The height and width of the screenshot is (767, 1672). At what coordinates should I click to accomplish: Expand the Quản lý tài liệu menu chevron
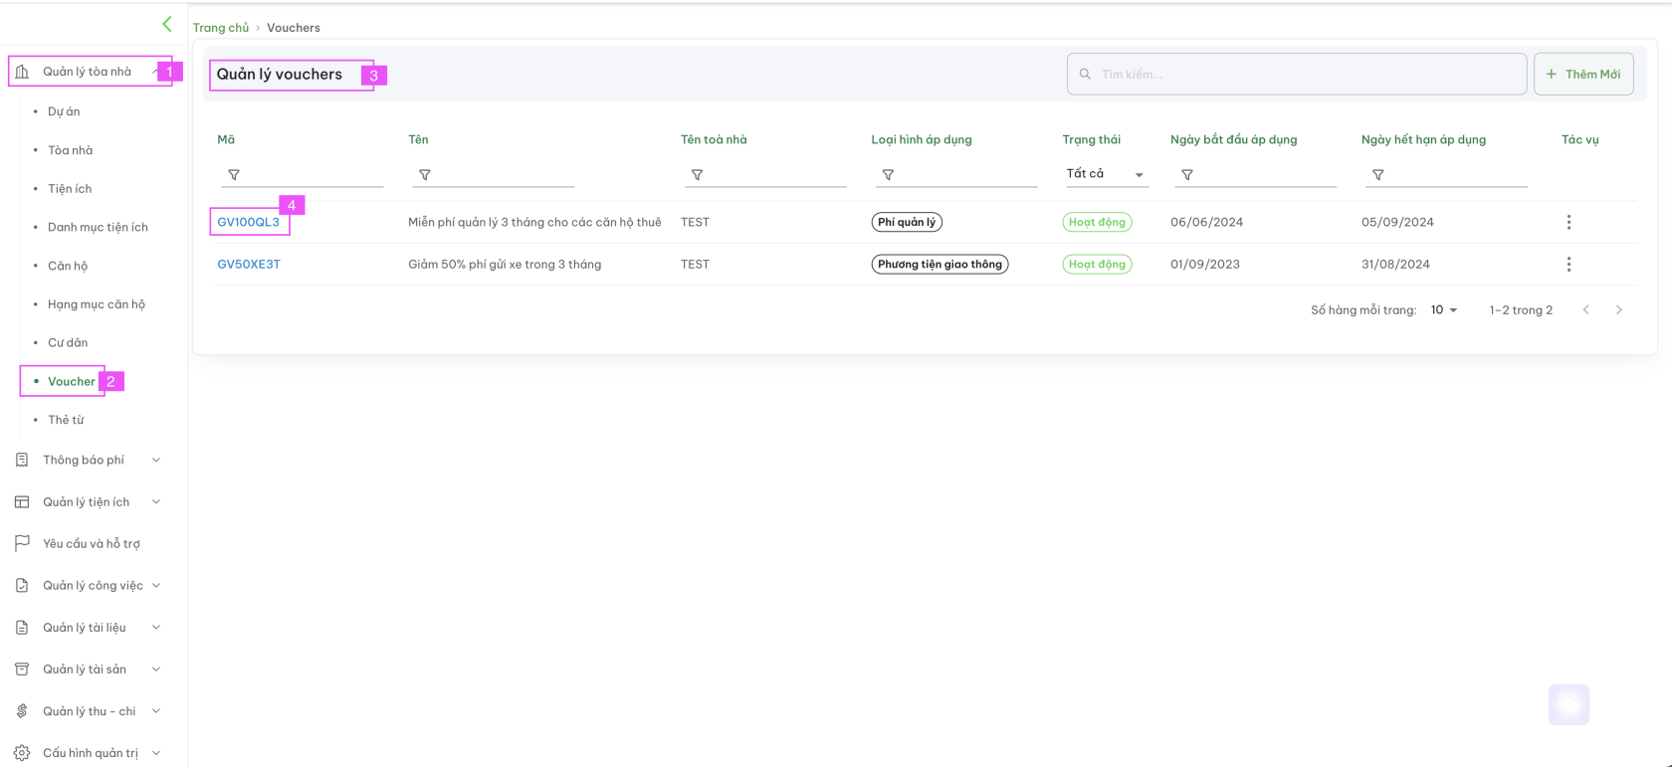point(156,627)
